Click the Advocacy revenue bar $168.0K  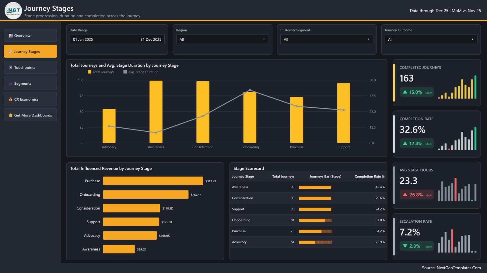tap(130, 235)
